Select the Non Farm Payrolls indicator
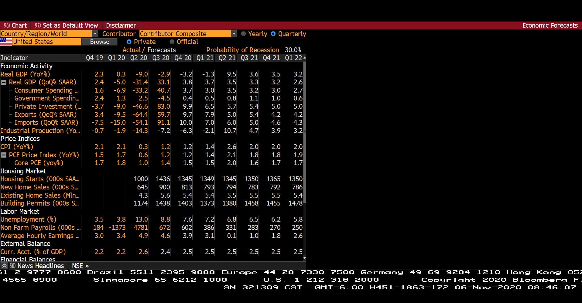The image size is (582, 303). click(40, 227)
